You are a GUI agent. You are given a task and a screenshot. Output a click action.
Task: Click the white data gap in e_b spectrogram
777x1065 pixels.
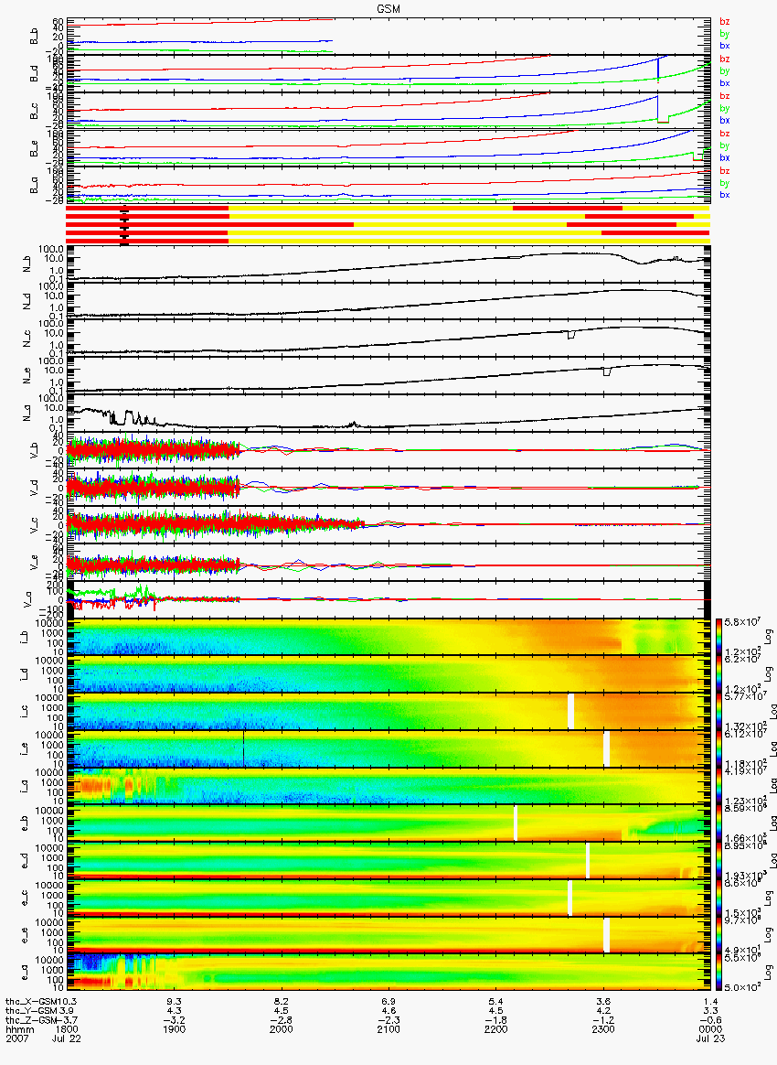[x=516, y=823]
